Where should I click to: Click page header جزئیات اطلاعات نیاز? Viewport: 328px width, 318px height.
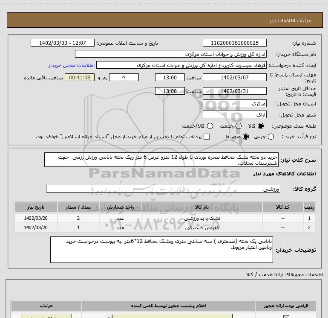(291, 20)
